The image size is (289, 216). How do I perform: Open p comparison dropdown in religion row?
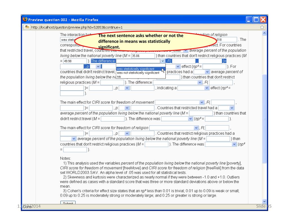coord(124,133)
